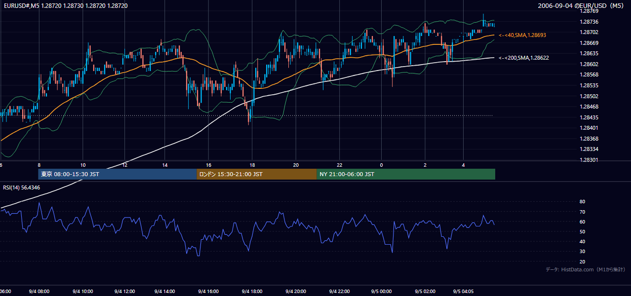Click the 200 SMA 1.28622 label
Viewport: 631px width, 296px height.
524,58
